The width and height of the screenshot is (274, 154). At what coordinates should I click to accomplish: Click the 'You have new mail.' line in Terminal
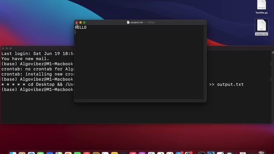[25, 59]
